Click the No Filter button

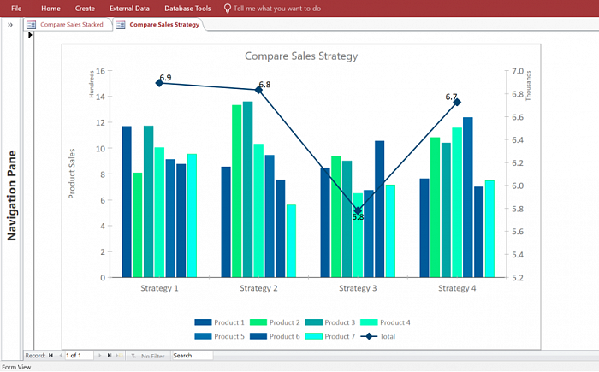[x=148, y=355]
